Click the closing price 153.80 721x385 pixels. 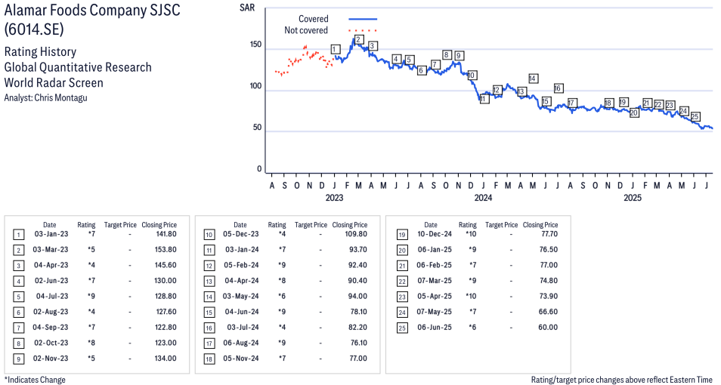tap(166, 249)
